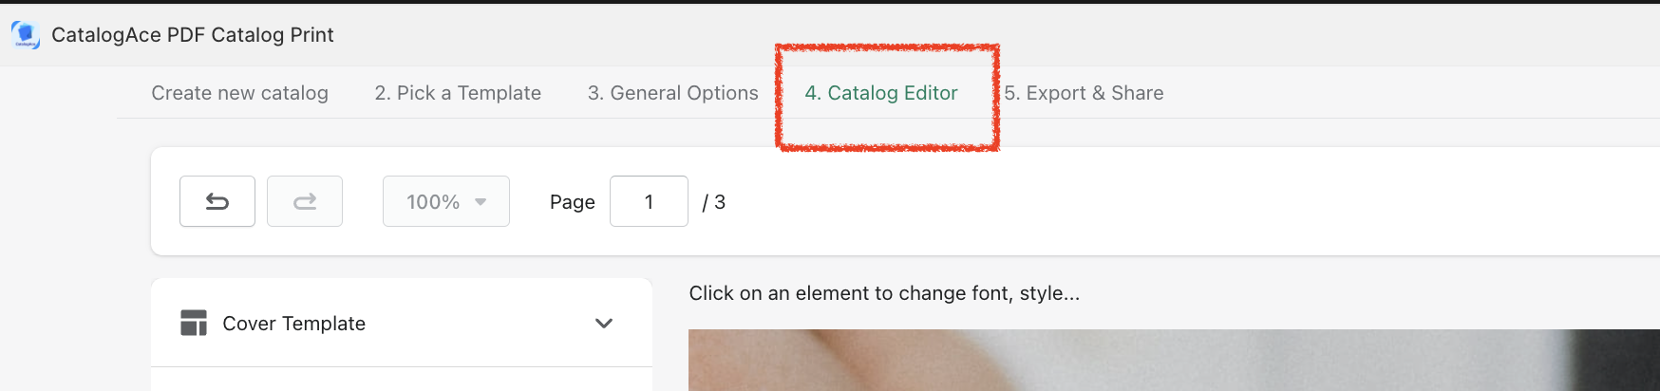Click the font and style hint text
Screen dimensions: 1660x391
pos(884,293)
